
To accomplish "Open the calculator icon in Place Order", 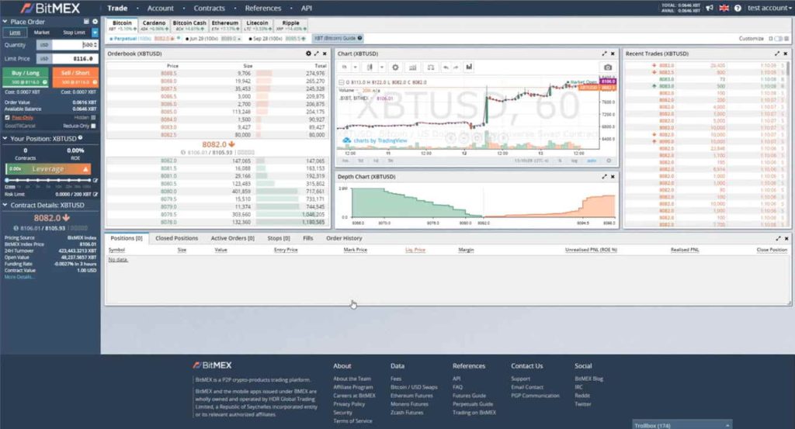I will [86, 22].
